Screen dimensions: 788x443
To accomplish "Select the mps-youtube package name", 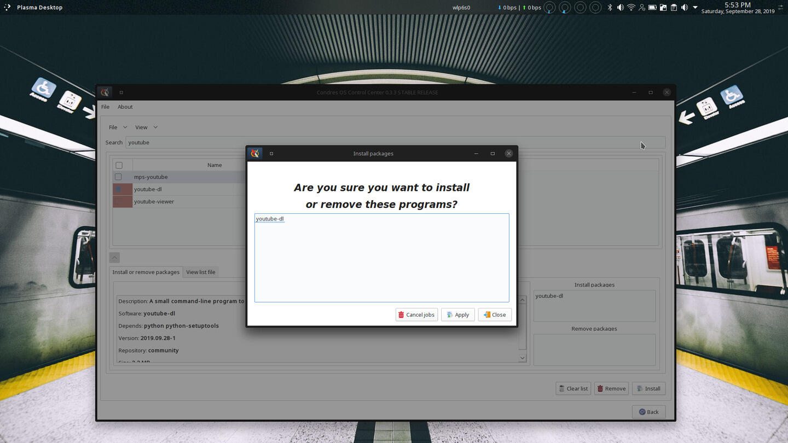I will tap(151, 177).
